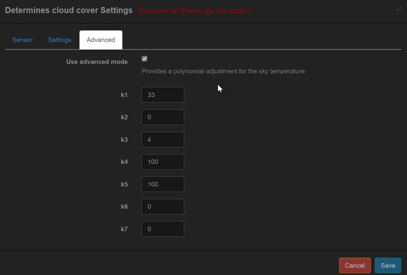
Task: Click the Use advanced mode label
Action: pos(97,62)
